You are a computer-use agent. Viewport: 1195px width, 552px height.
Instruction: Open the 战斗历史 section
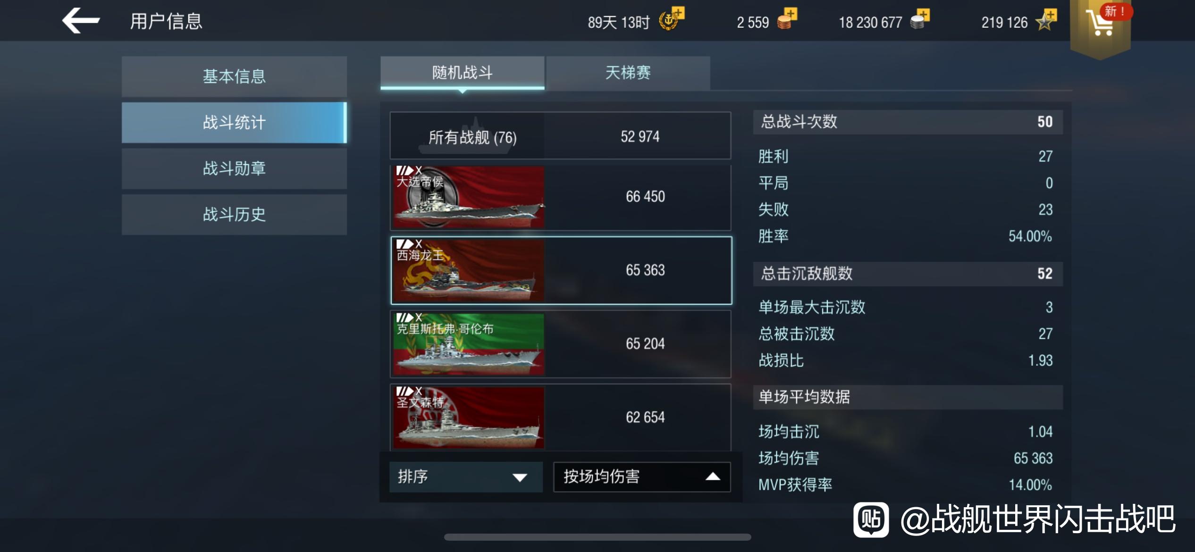(234, 215)
